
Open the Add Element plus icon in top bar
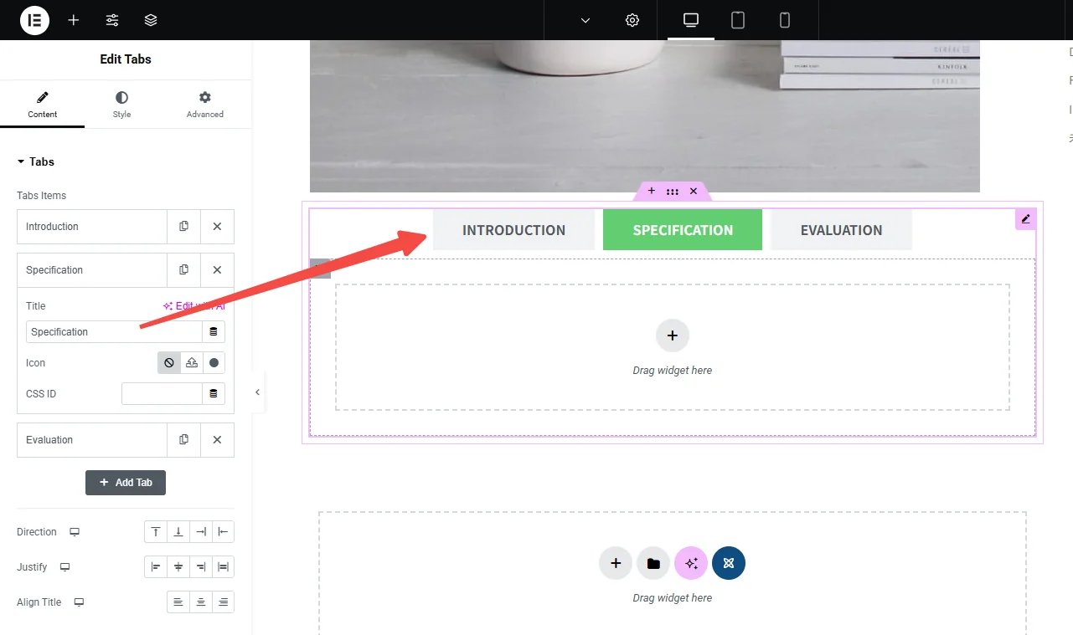[x=74, y=20]
